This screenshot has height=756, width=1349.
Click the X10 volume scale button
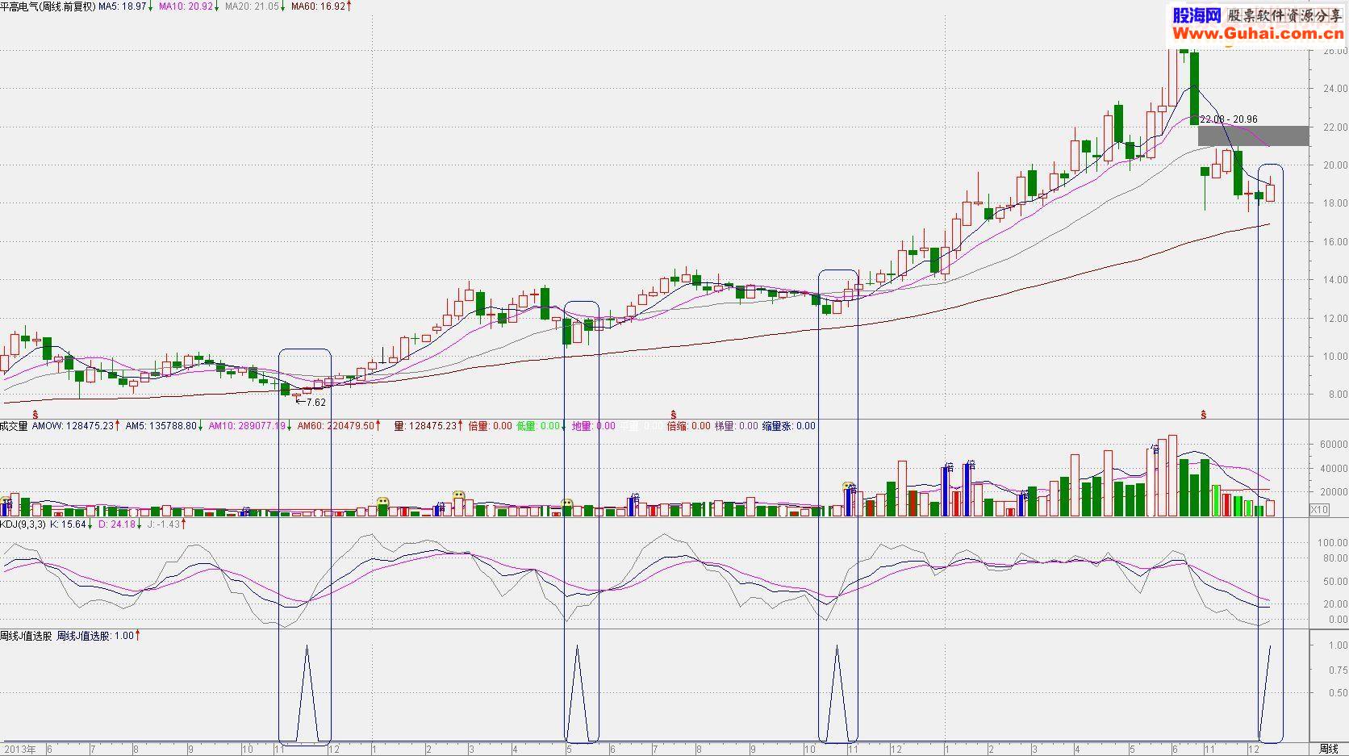1319,509
